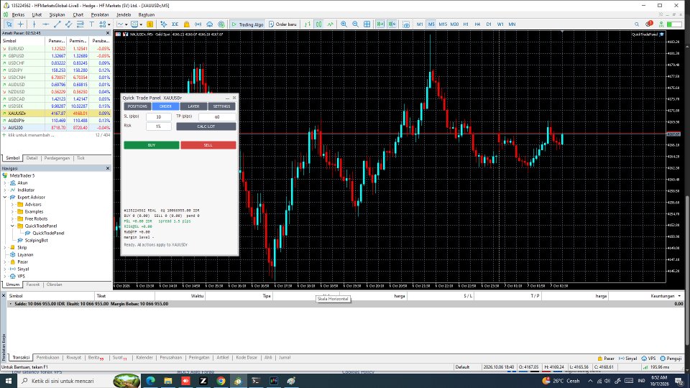This screenshot has height=388, width=690.
Task: Toggle chart auto scroll
Action: (x=380, y=24)
